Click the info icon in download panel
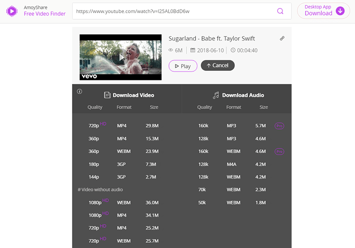Viewport: 355px width, 248px height. (80, 92)
